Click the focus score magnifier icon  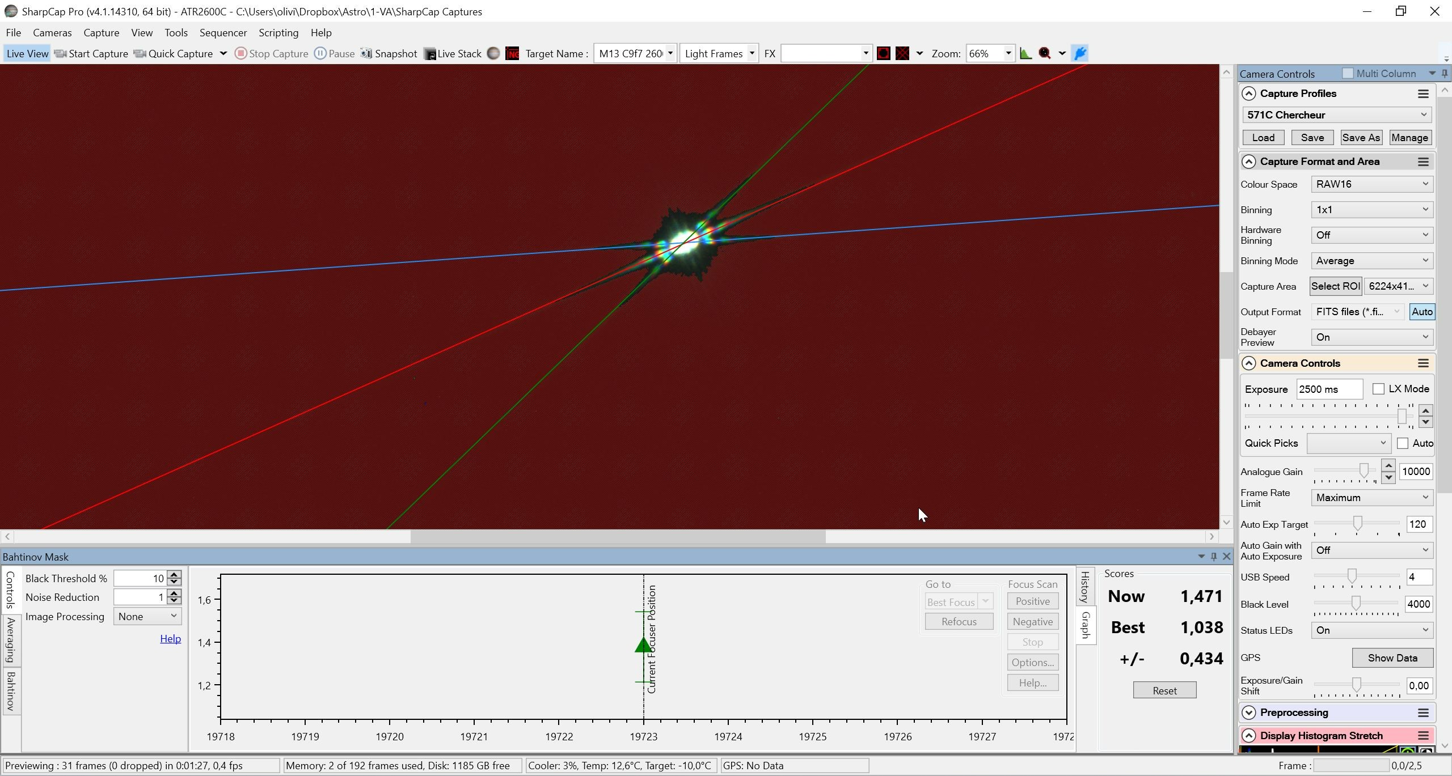pyautogui.click(x=1045, y=53)
